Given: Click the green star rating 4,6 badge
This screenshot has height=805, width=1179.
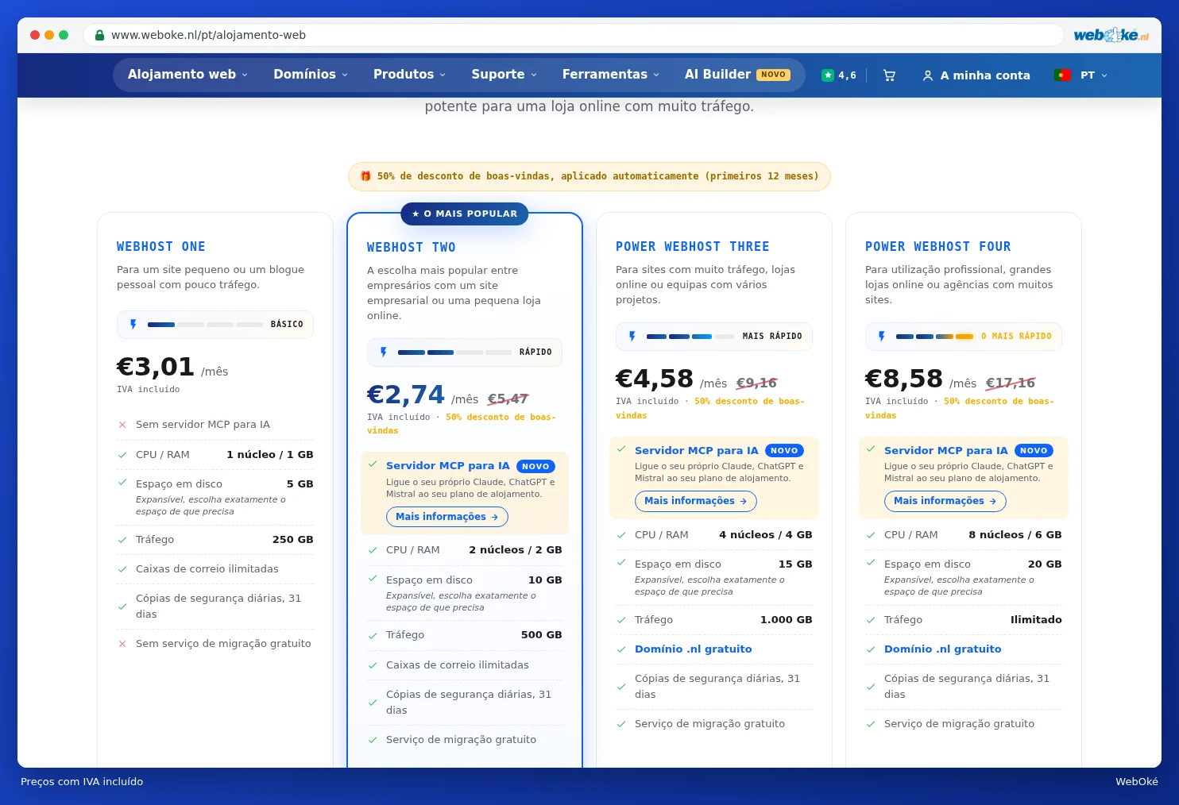Looking at the screenshot, I should (839, 75).
